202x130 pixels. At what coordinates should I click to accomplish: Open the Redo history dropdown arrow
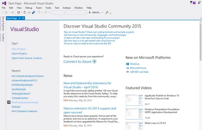[x=49, y=12]
